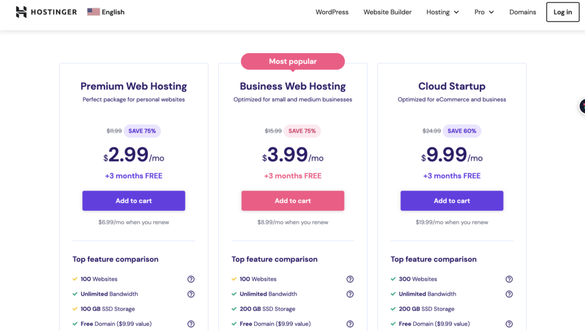Open help icon for Premium Free Domain

(191, 324)
